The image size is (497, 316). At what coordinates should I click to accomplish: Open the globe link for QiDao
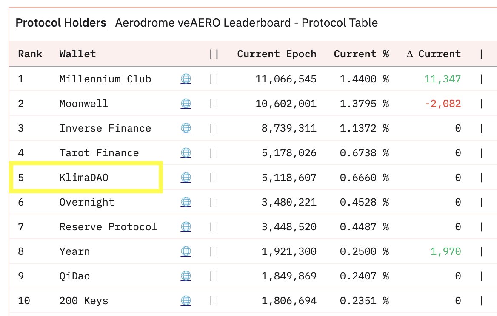coord(186,276)
